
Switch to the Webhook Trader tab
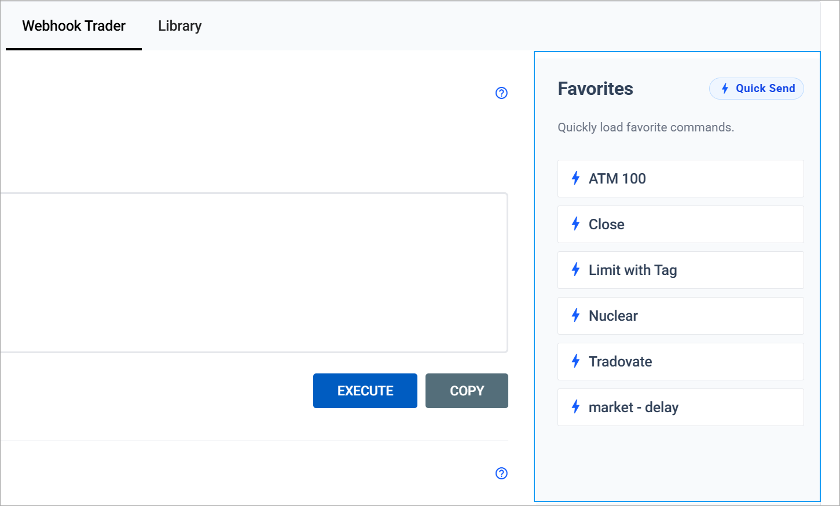pyautogui.click(x=74, y=26)
